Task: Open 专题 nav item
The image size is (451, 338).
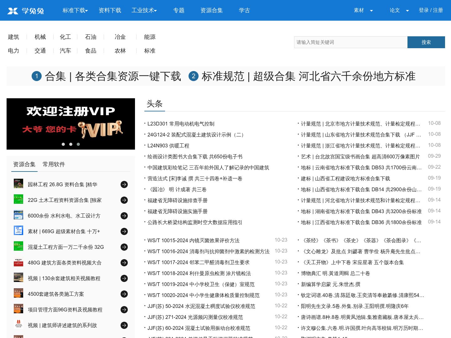Action: (179, 10)
